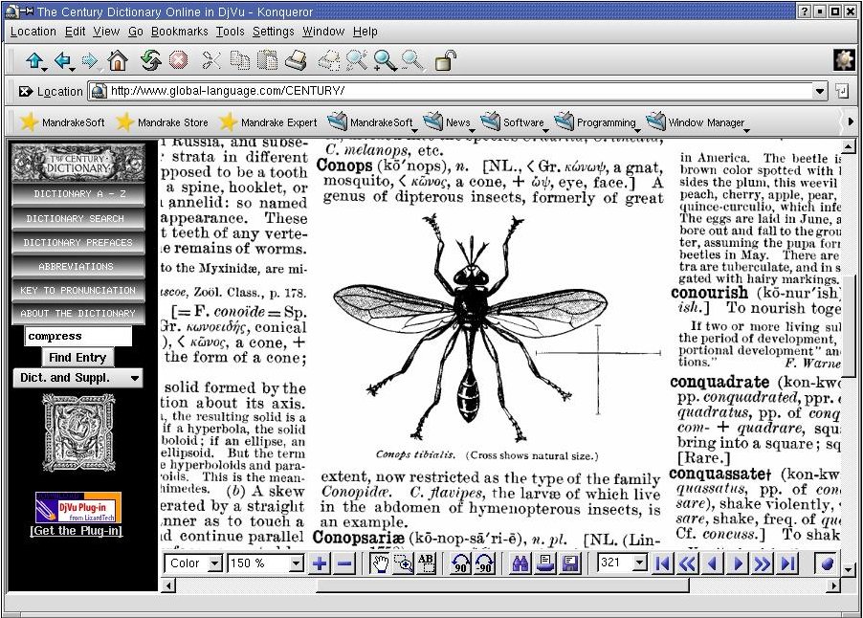Go to the home page icon

click(118, 60)
